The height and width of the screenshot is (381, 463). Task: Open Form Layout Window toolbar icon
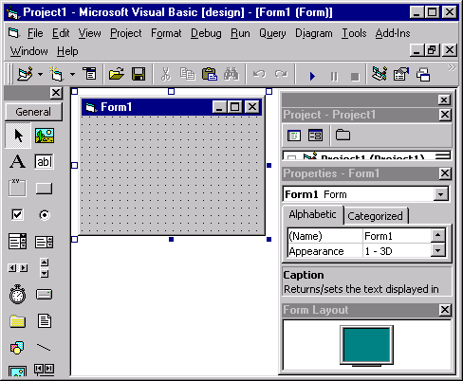423,75
